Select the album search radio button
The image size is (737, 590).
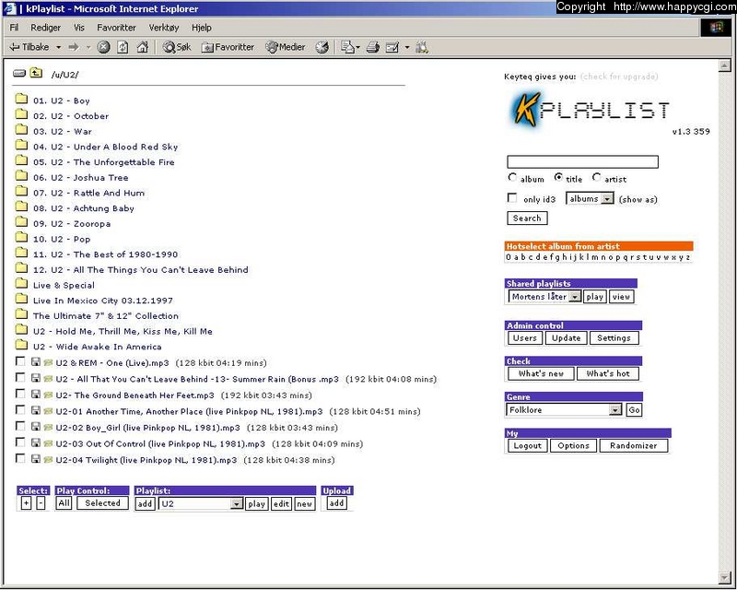(x=512, y=177)
